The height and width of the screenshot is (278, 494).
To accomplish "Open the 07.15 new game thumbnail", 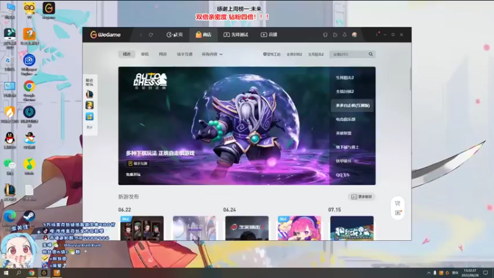I will click(352, 228).
